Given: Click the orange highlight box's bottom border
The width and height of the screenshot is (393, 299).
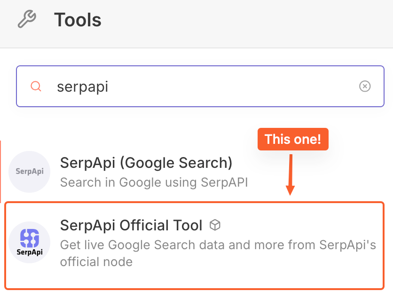Looking at the screenshot, I should [194, 288].
